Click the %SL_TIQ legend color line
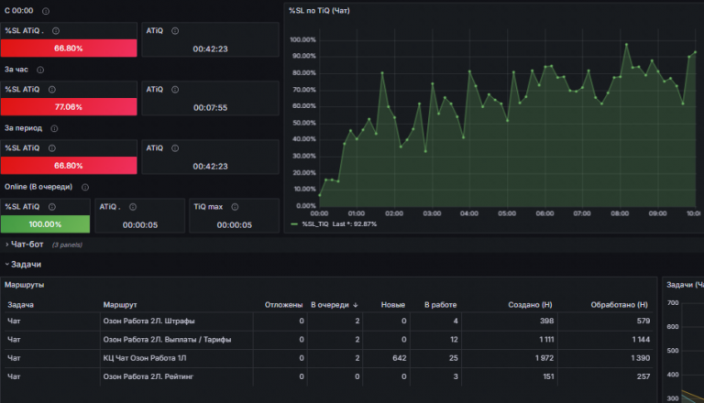 coord(294,223)
